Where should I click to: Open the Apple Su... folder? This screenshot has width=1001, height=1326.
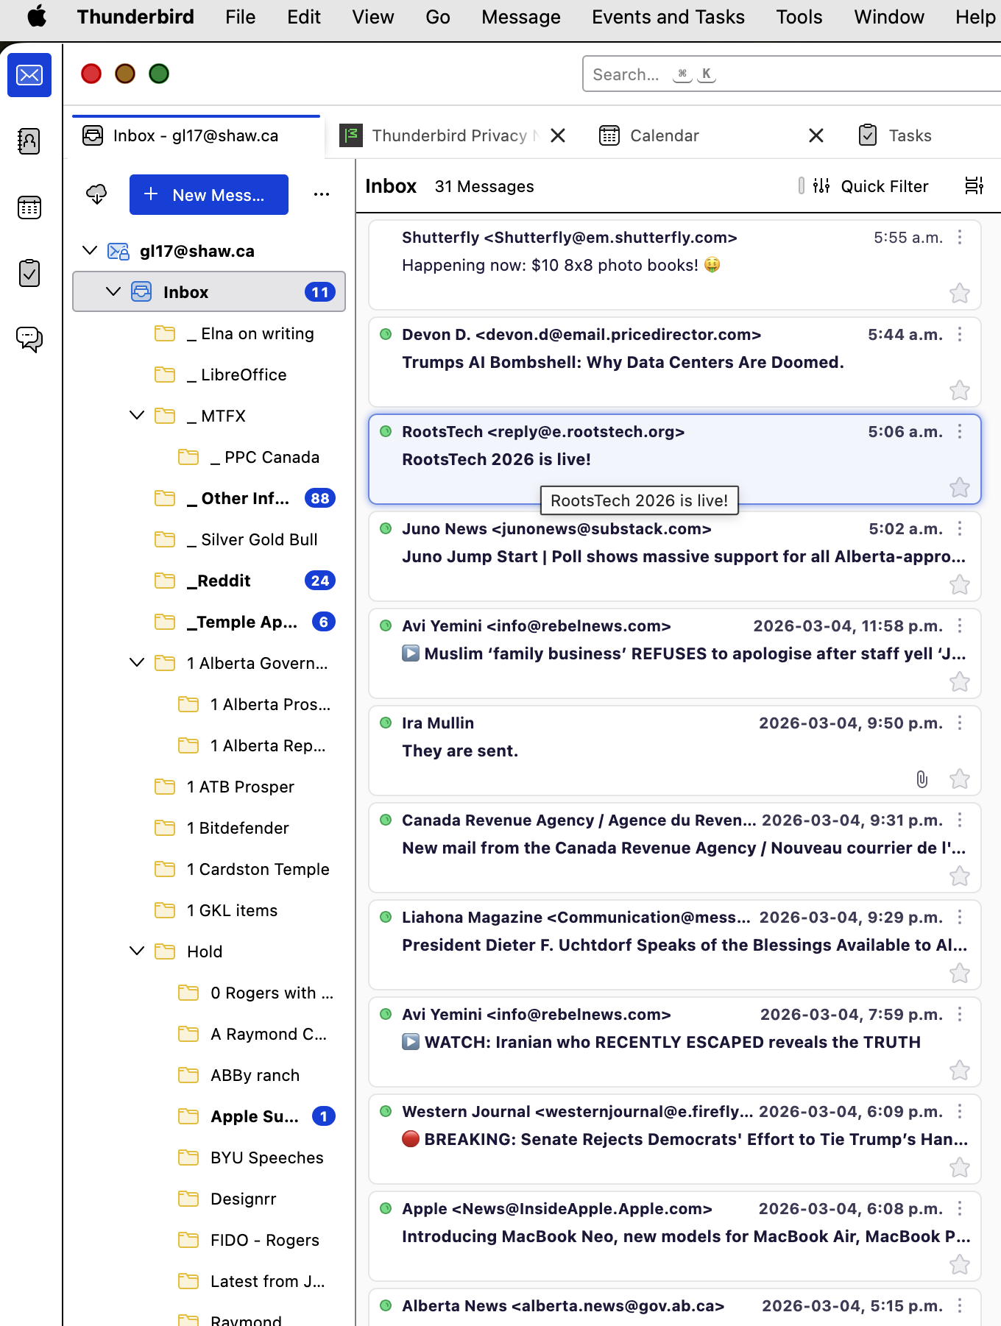[209, 1116]
